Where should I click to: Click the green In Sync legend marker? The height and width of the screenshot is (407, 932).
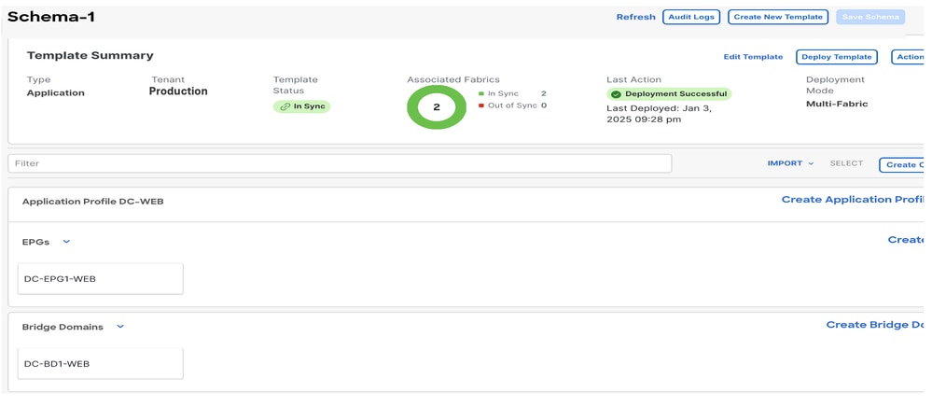click(x=481, y=94)
